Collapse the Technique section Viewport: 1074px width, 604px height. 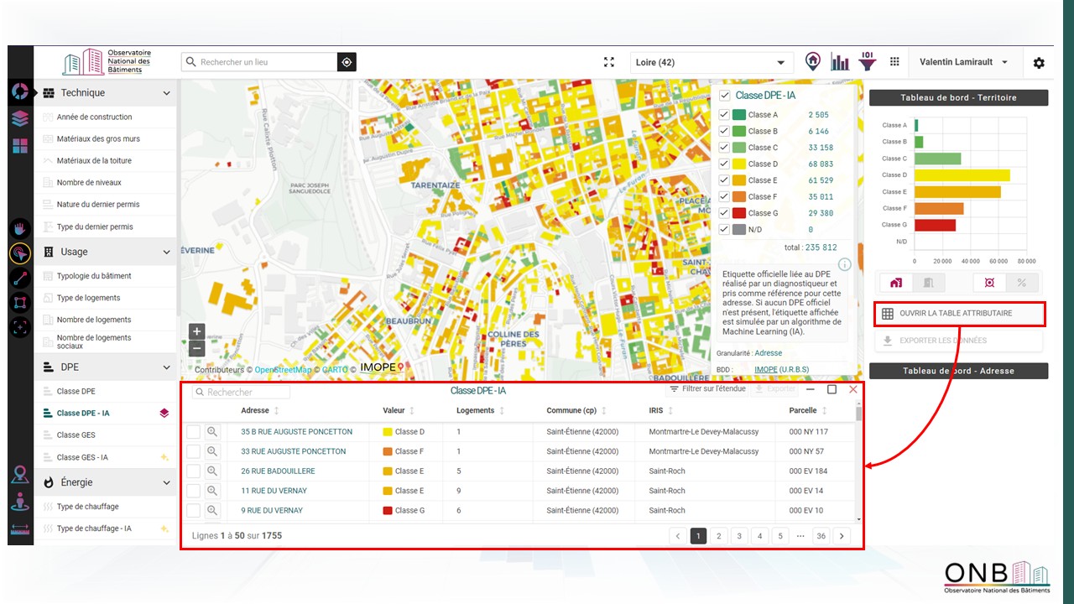pos(166,93)
